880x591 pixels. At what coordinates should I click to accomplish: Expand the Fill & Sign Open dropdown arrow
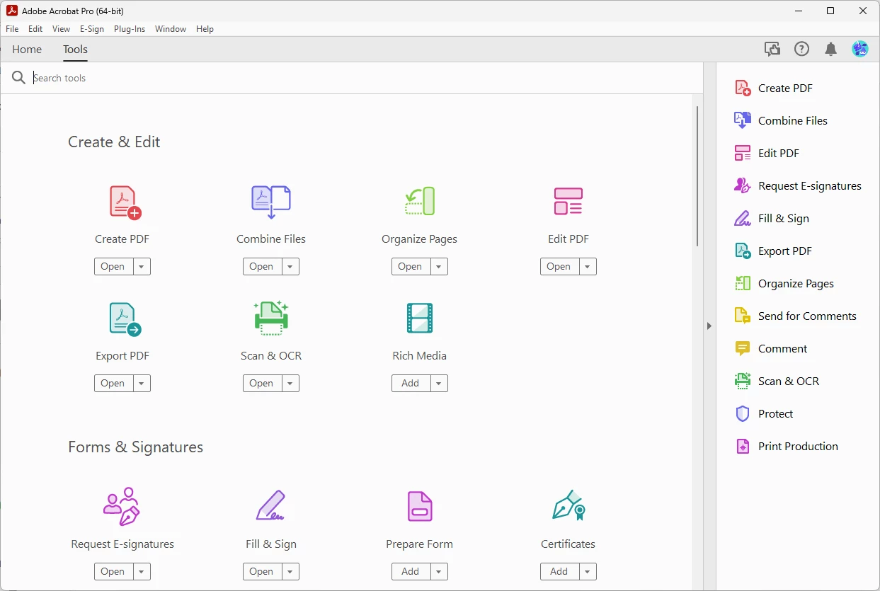click(290, 572)
